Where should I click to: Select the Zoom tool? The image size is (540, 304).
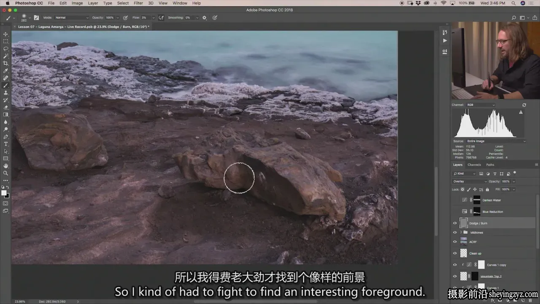pyautogui.click(x=5, y=173)
